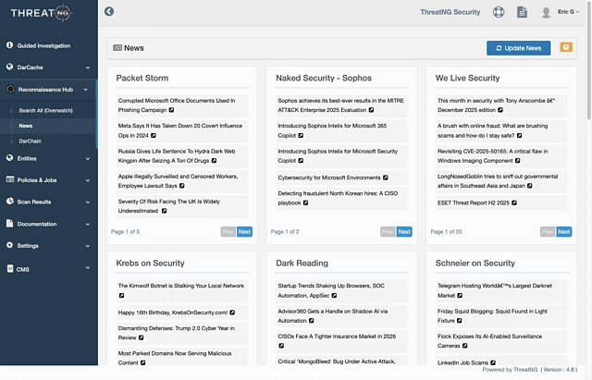Go to next Packet Storm page
592x380 pixels.
point(244,232)
